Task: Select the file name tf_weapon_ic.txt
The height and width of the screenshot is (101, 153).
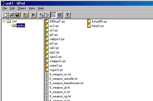Action: 60,92
